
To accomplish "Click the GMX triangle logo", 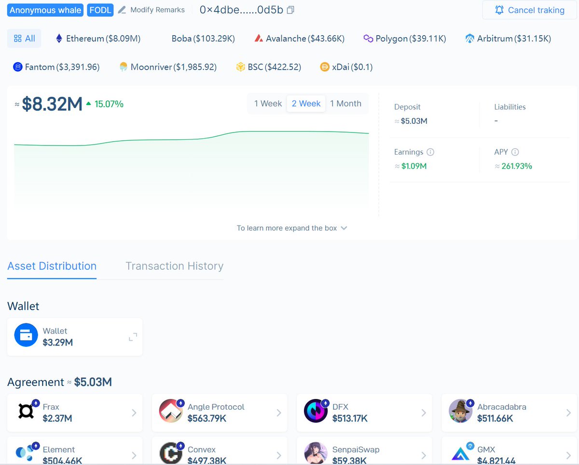I will [x=460, y=453].
